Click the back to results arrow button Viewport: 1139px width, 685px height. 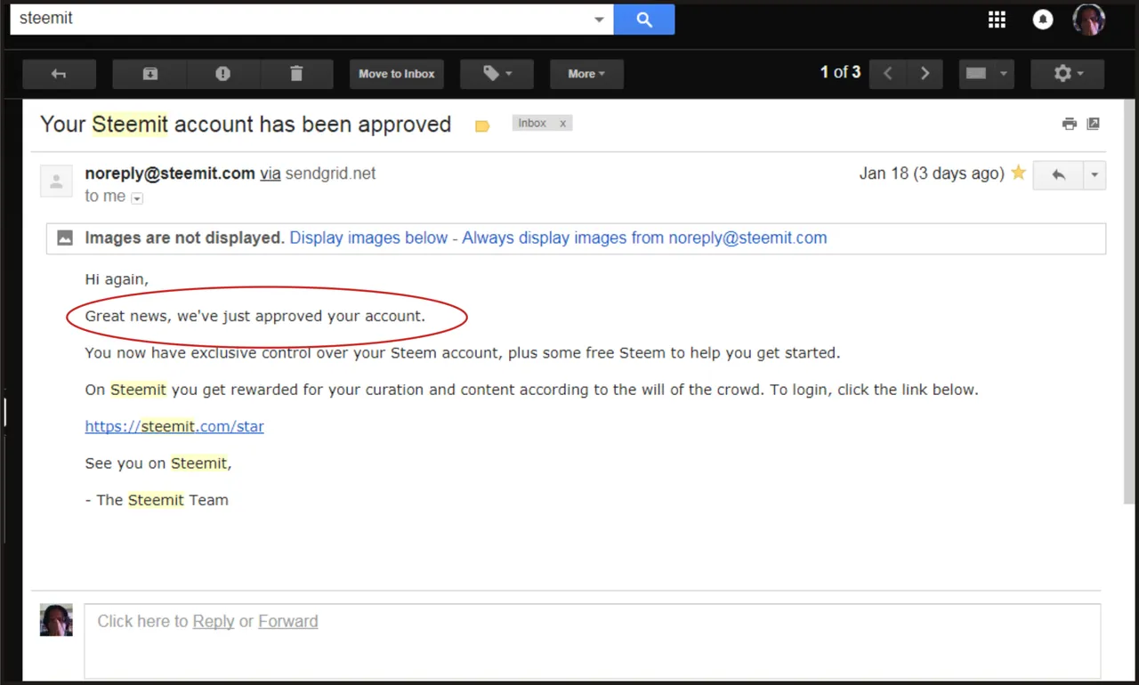pyautogui.click(x=59, y=74)
